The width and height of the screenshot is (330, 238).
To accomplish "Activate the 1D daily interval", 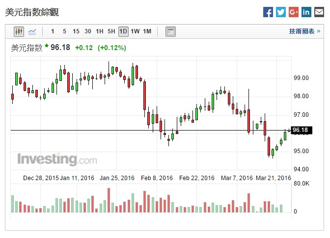I will tap(123, 31).
